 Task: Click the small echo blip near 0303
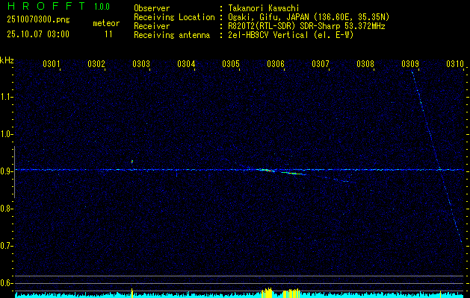[132, 162]
